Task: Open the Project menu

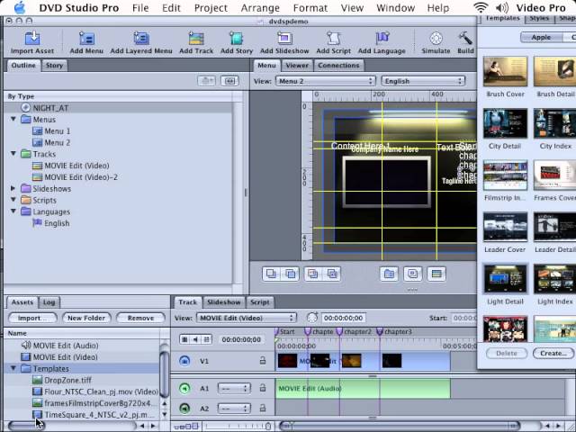Action: coord(211,8)
